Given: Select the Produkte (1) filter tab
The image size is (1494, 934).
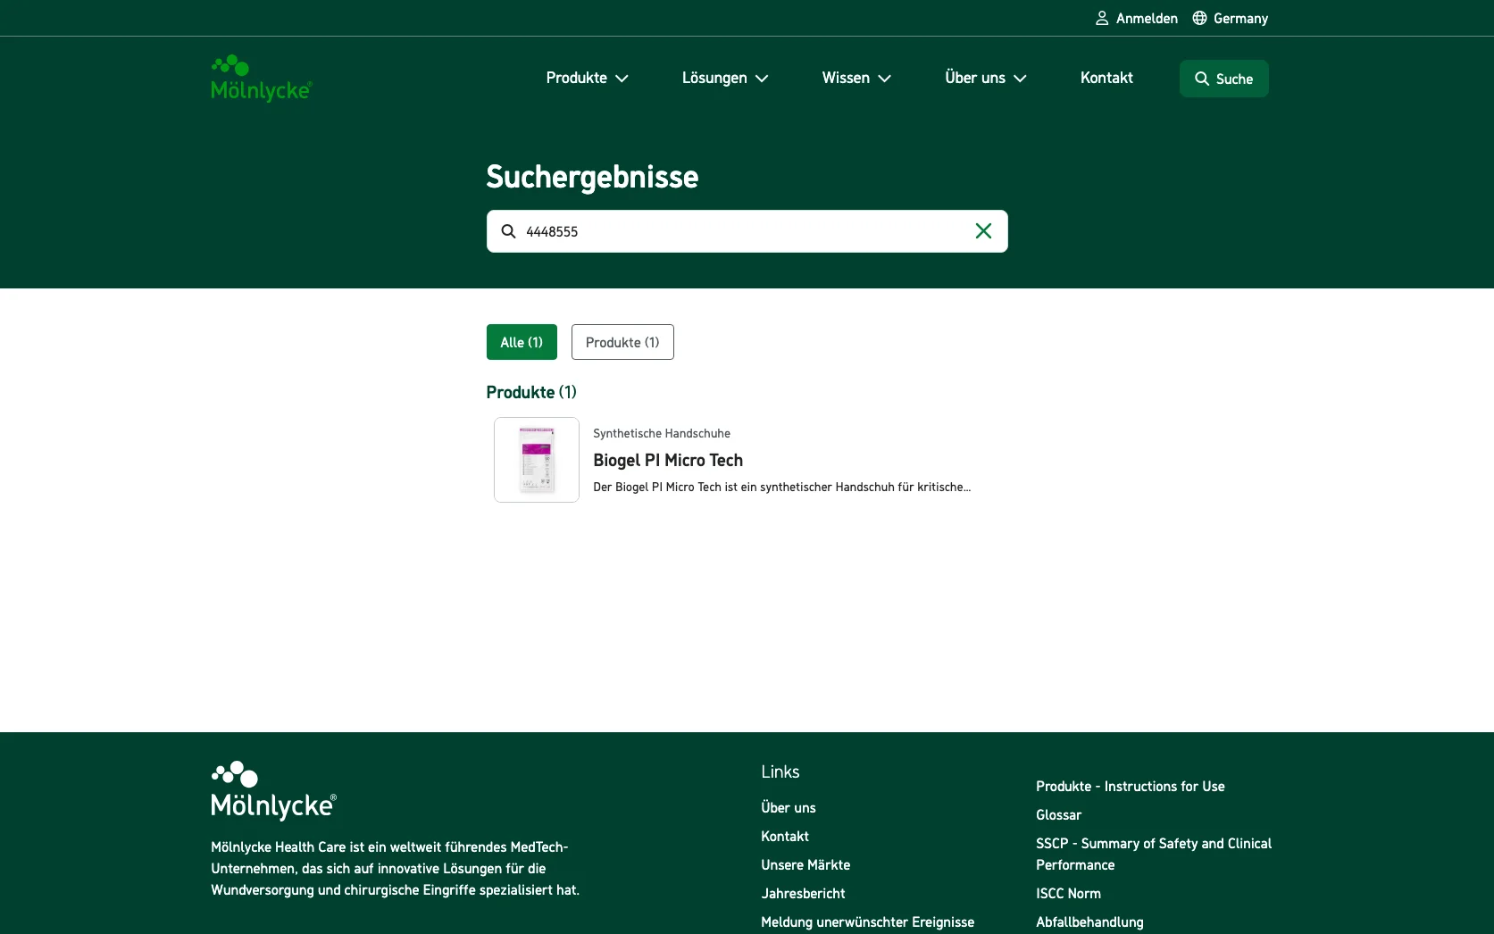Looking at the screenshot, I should click(622, 342).
